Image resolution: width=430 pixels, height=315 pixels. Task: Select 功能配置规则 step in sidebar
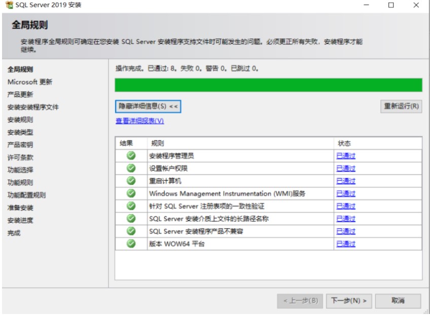(26, 195)
